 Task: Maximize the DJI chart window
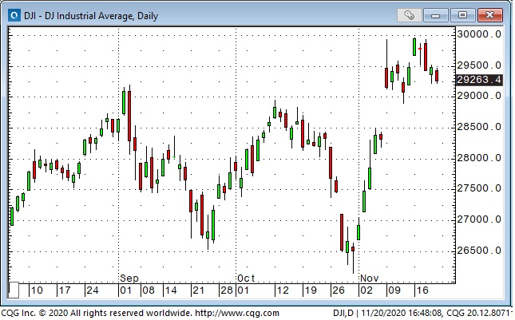pyautogui.click(x=462, y=15)
